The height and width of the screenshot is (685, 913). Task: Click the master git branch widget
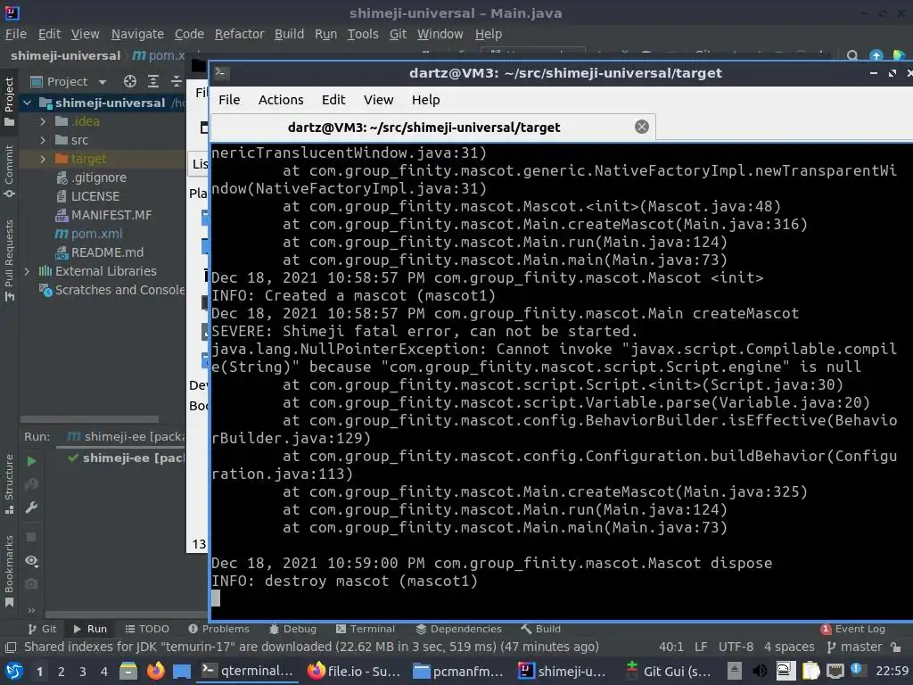(x=854, y=648)
